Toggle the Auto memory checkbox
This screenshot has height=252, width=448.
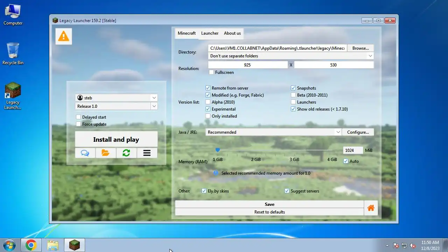tap(346, 161)
